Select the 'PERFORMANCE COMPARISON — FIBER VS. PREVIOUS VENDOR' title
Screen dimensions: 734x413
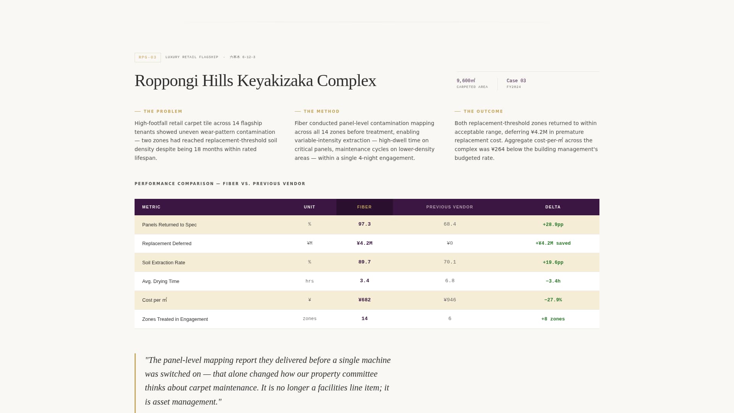tap(220, 184)
